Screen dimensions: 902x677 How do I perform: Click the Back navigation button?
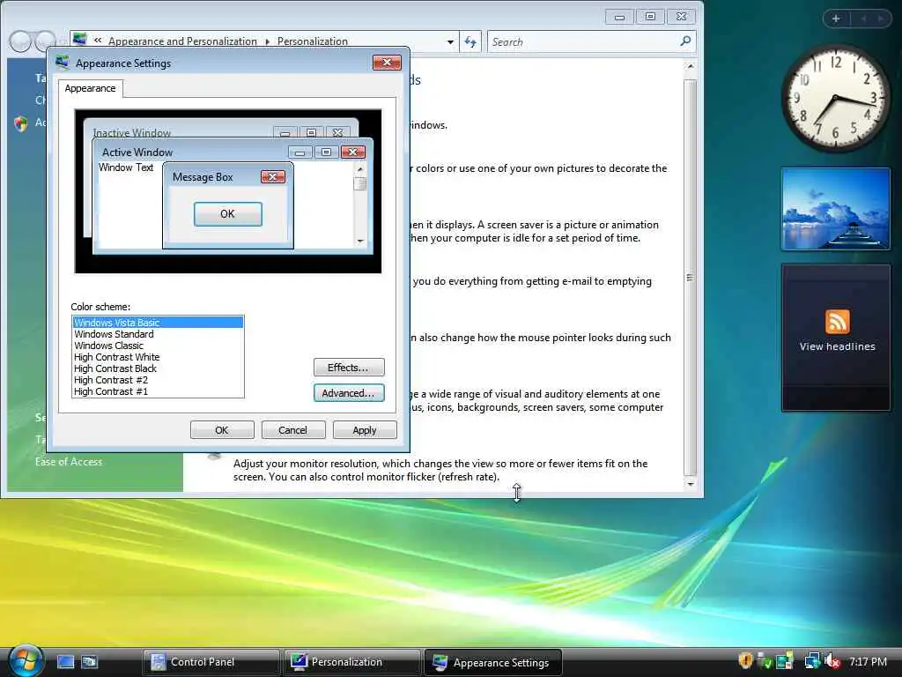click(20, 41)
